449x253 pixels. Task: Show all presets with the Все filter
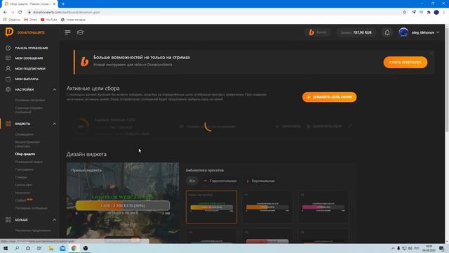pyautogui.click(x=192, y=181)
